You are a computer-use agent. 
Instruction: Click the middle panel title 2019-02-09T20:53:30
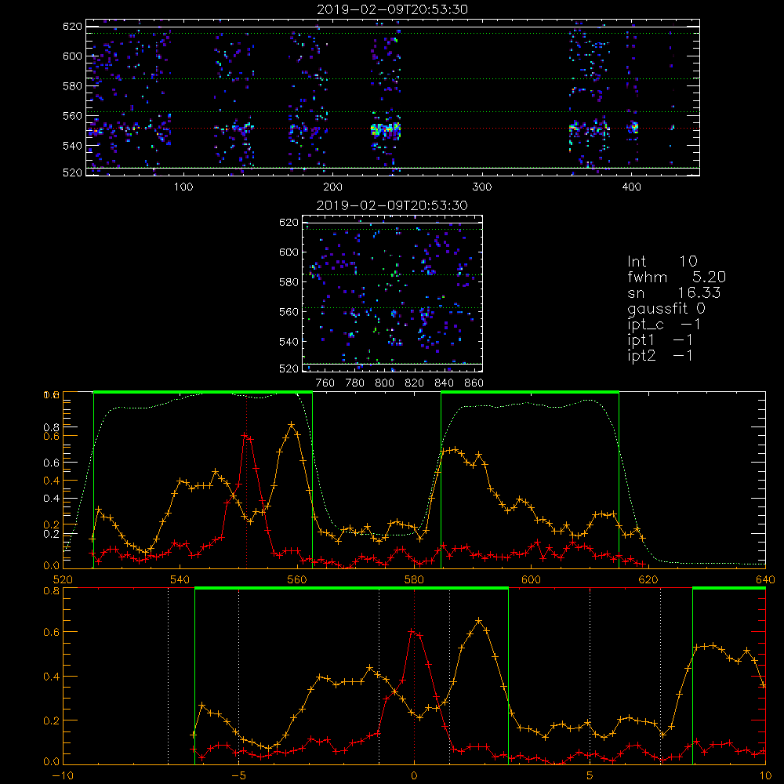point(392,205)
